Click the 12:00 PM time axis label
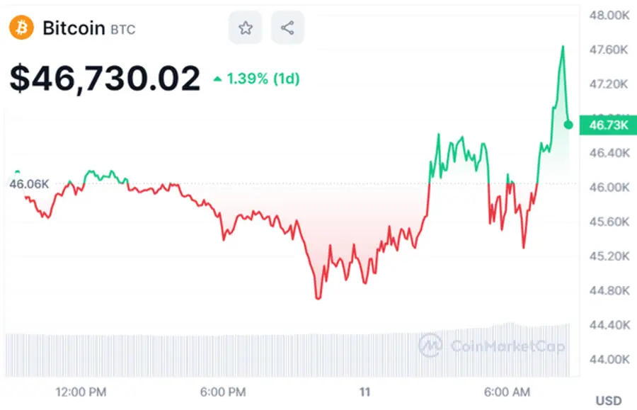This screenshot has height=410, width=637. coord(82,392)
